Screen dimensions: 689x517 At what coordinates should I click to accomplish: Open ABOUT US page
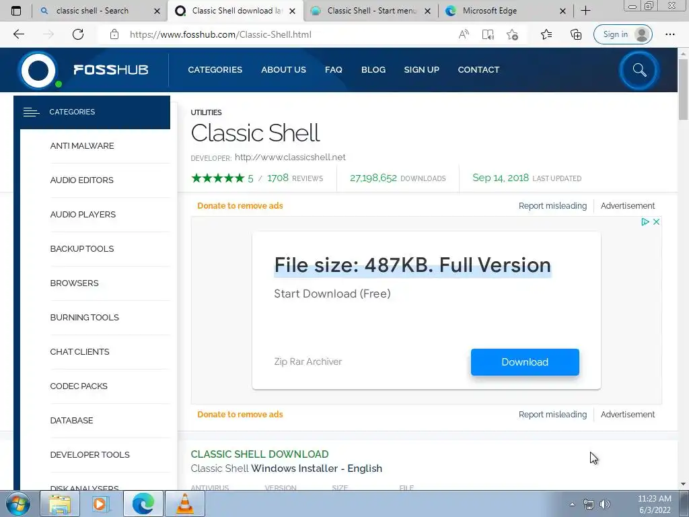[x=283, y=69]
